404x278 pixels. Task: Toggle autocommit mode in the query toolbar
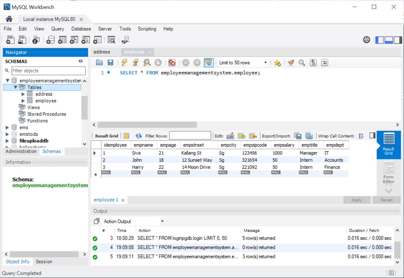(x=208, y=62)
